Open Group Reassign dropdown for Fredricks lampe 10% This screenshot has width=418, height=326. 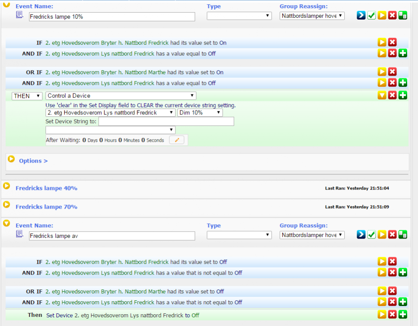pyautogui.click(x=312, y=16)
